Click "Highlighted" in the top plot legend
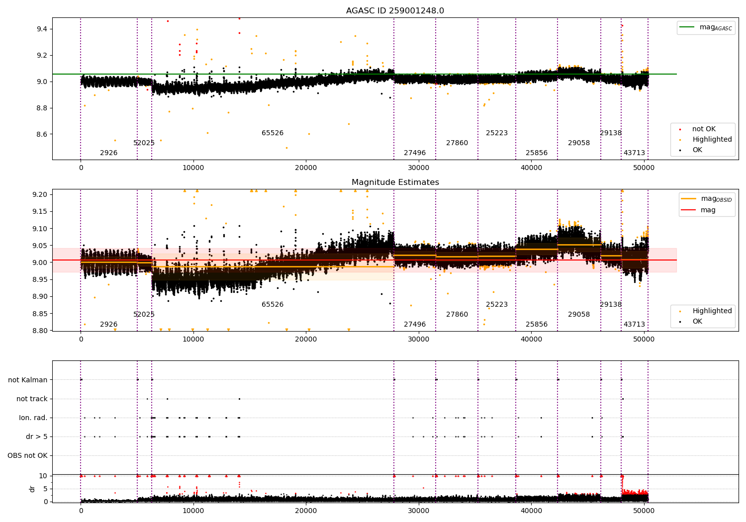746x522 pixels. point(712,140)
